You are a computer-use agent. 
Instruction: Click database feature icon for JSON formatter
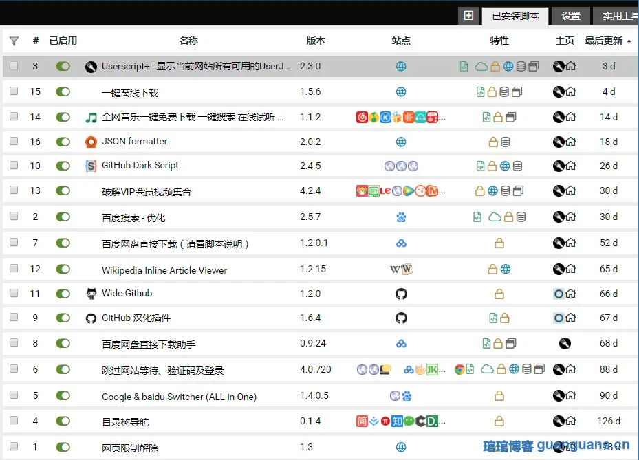[x=506, y=142]
